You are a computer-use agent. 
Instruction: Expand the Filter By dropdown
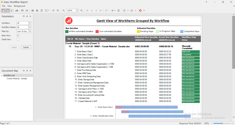[x=30, y=31]
